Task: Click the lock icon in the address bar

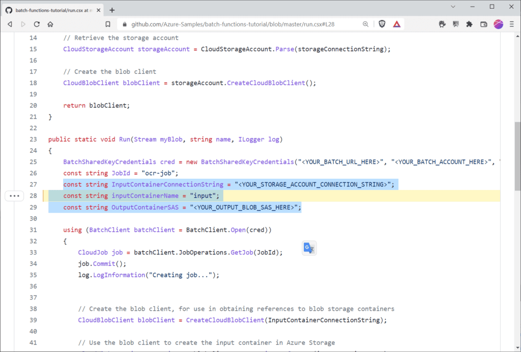Action: point(125,24)
